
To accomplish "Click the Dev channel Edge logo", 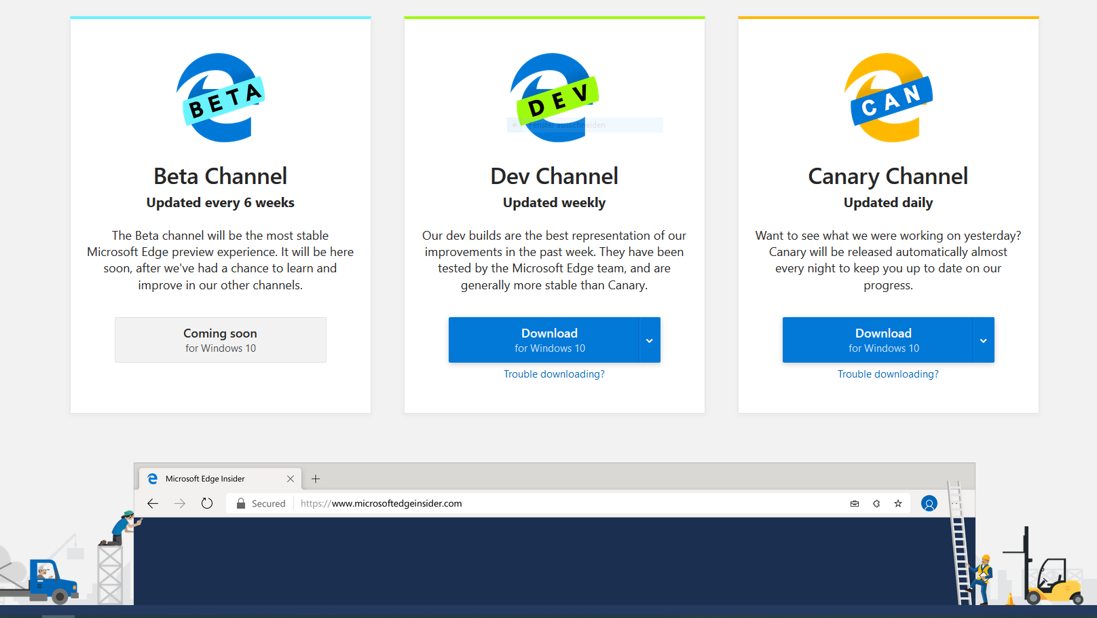I will pos(554,98).
